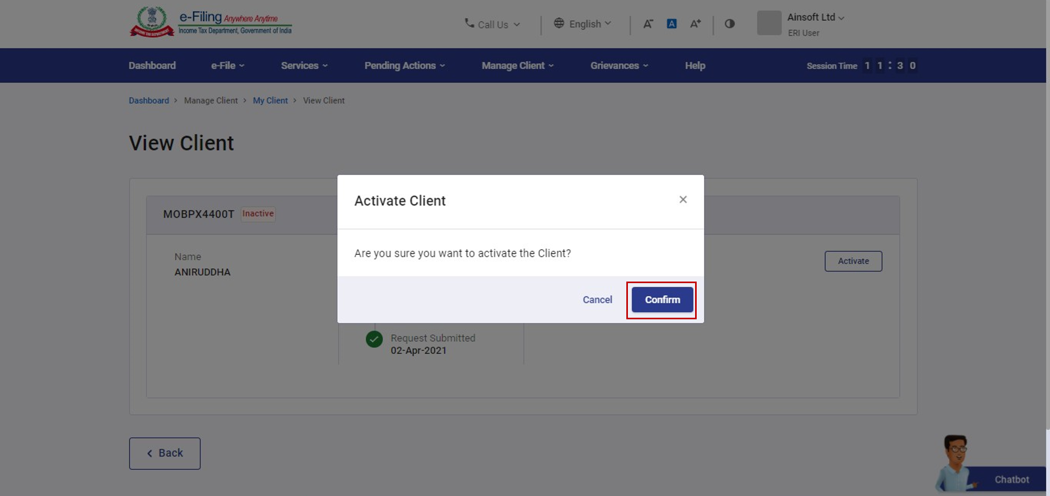Open the Pending Actions menu
1050x496 pixels.
point(404,66)
